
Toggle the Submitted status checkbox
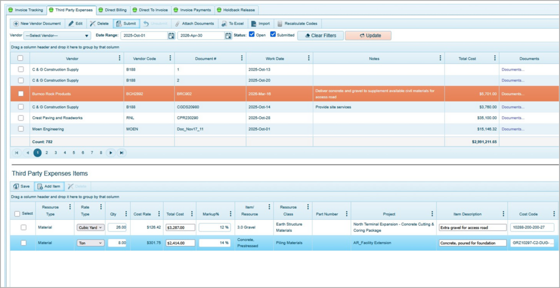273,34
